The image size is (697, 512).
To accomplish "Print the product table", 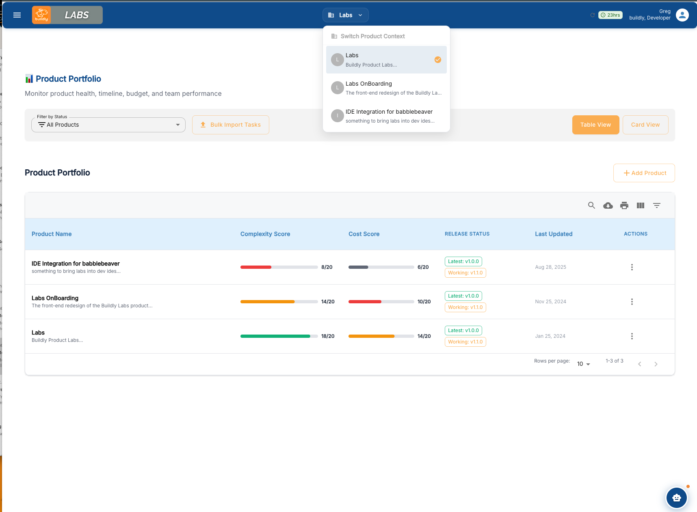I will click(x=624, y=205).
